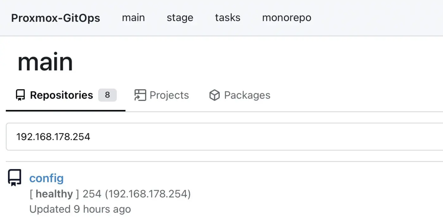Open the config repository link

[x=47, y=178]
